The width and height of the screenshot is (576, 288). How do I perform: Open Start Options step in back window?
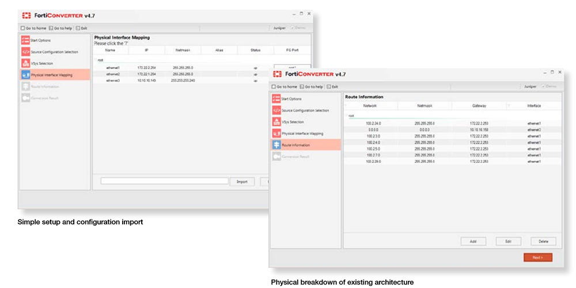[55, 40]
